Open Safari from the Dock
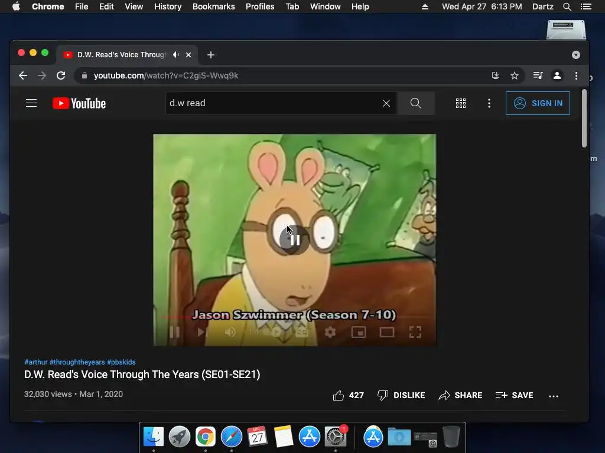Image resolution: width=605 pixels, height=453 pixels. click(x=232, y=437)
